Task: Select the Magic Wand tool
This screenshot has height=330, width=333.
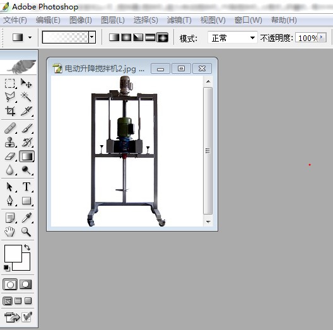Action: click(26, 97)
